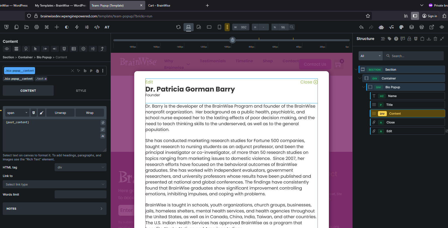Toggle the preview eye in top toolbar
Screen dimensions: 448x228
[x=442, y=27]
